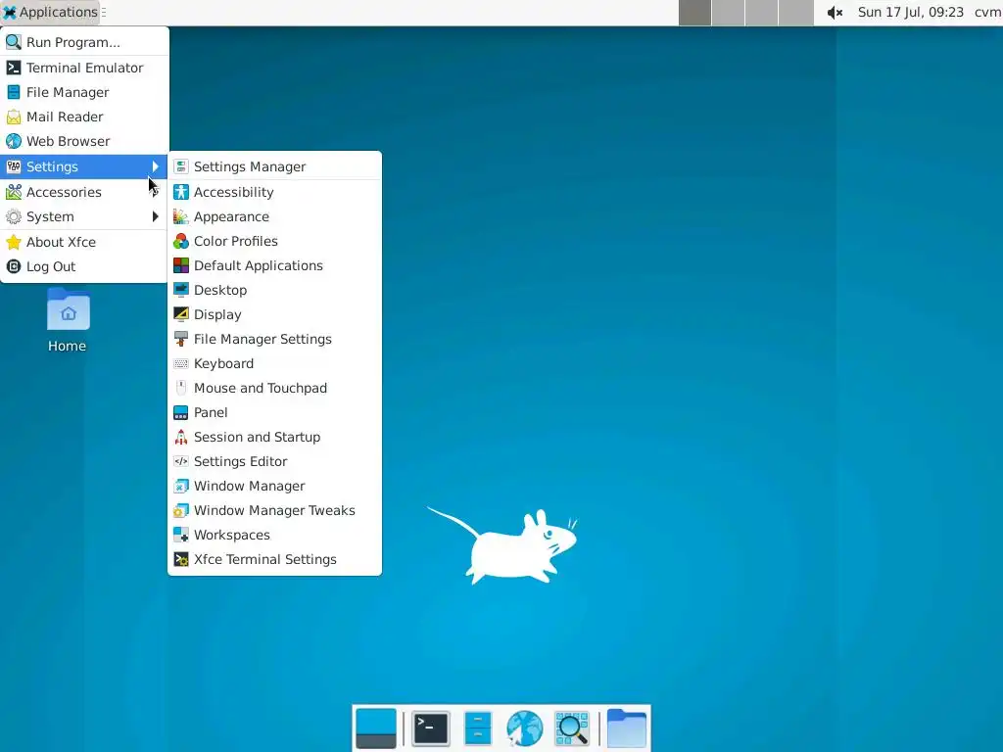Image resolution: width=1003 pixels, height=752 pixels.
Task: Click the File Manager menu icon
Action: tap(14, 92)
